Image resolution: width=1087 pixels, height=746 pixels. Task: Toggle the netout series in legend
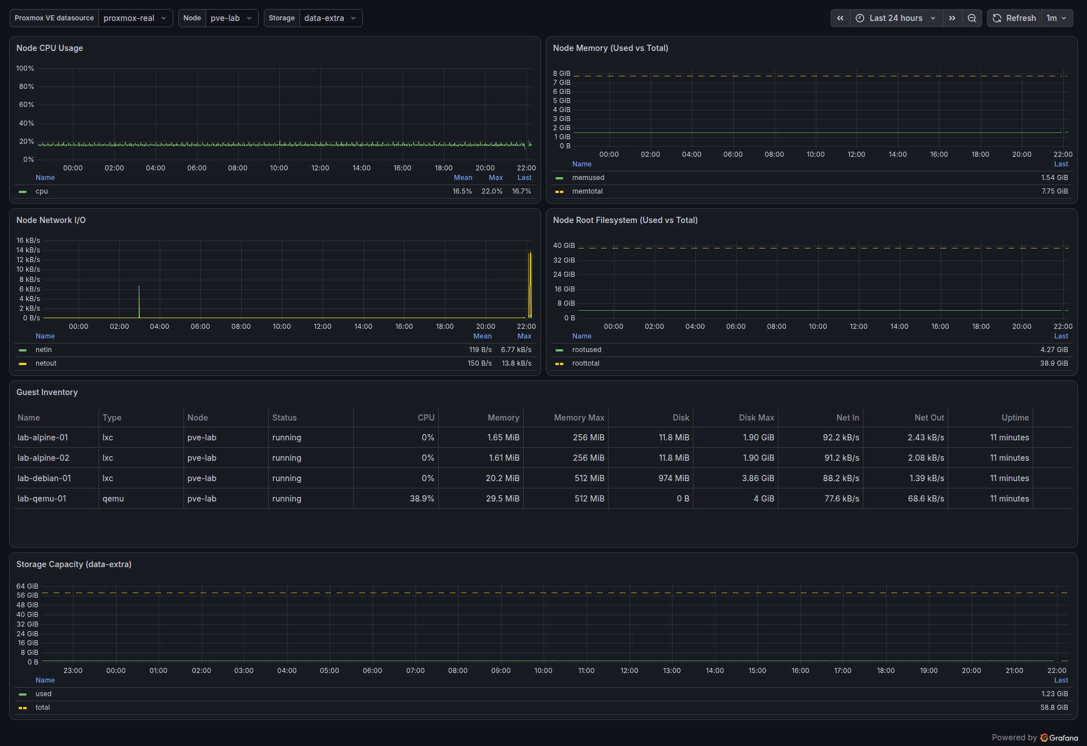click(46, 363)
